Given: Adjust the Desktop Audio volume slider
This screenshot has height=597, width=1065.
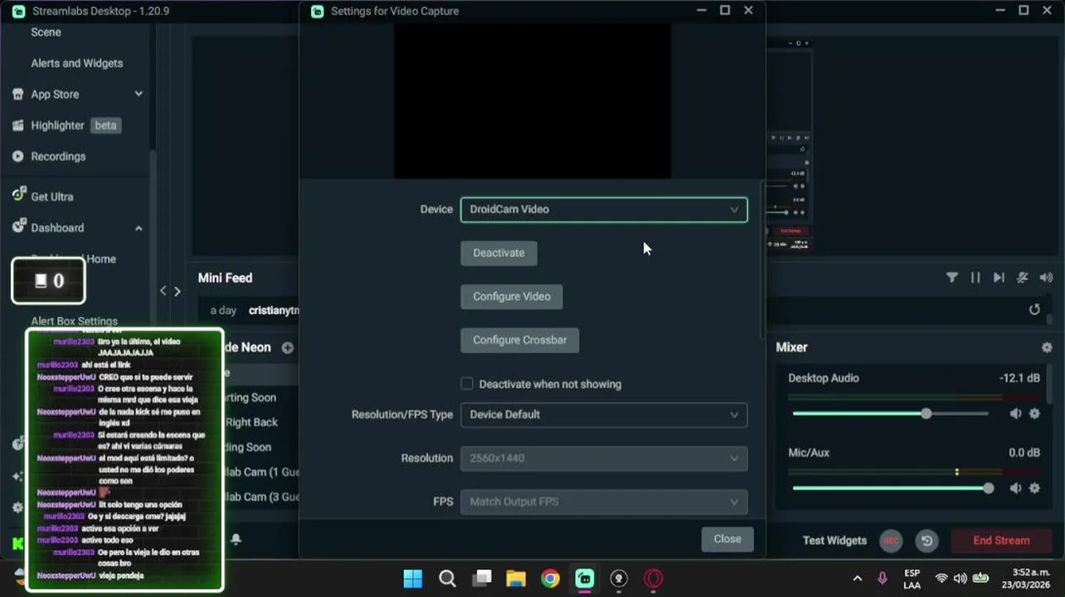Looking at the screenshot, I should coord(890,414).
